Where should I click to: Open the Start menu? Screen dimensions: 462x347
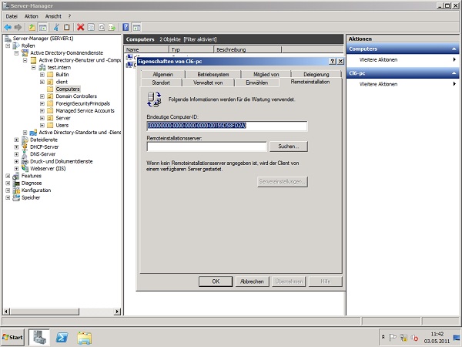(12, 337)
